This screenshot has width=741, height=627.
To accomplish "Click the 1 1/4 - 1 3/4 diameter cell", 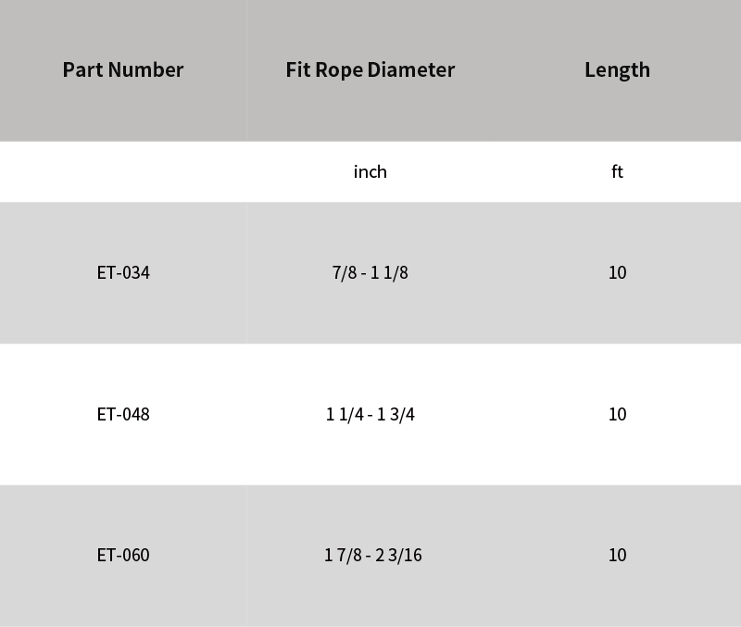I will pos(370,414).
